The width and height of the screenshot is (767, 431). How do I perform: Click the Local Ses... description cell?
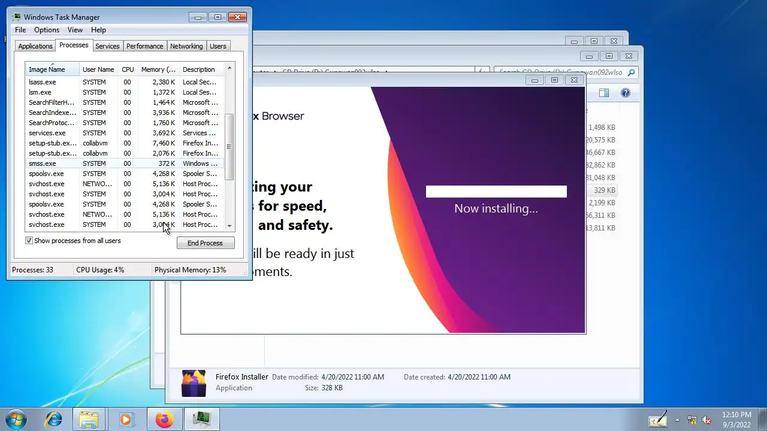[x=200, y=92]
